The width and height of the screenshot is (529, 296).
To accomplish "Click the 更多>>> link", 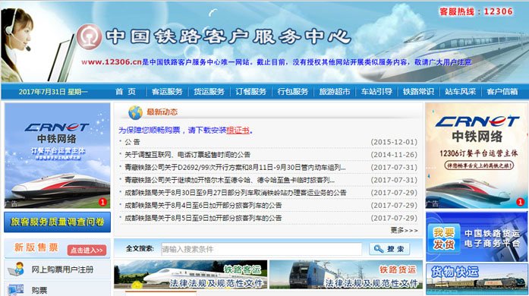I will tap(404, 230).
